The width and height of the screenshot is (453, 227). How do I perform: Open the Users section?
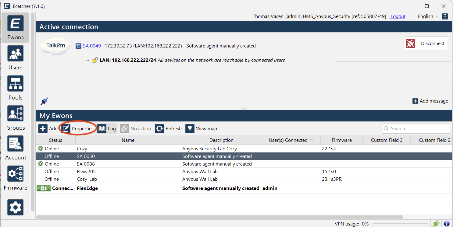tap(15, 58)
